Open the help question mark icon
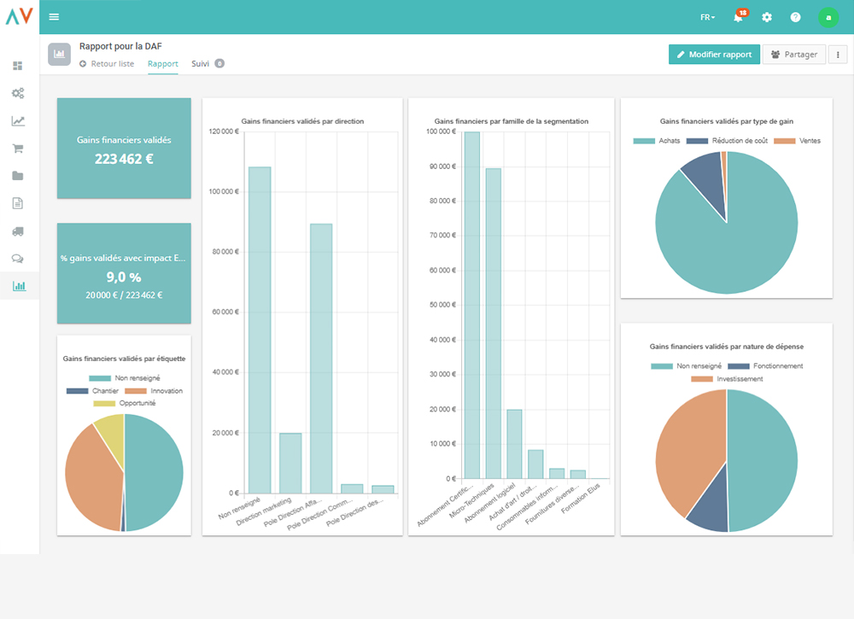854x619 pixels. click(796, 17)
